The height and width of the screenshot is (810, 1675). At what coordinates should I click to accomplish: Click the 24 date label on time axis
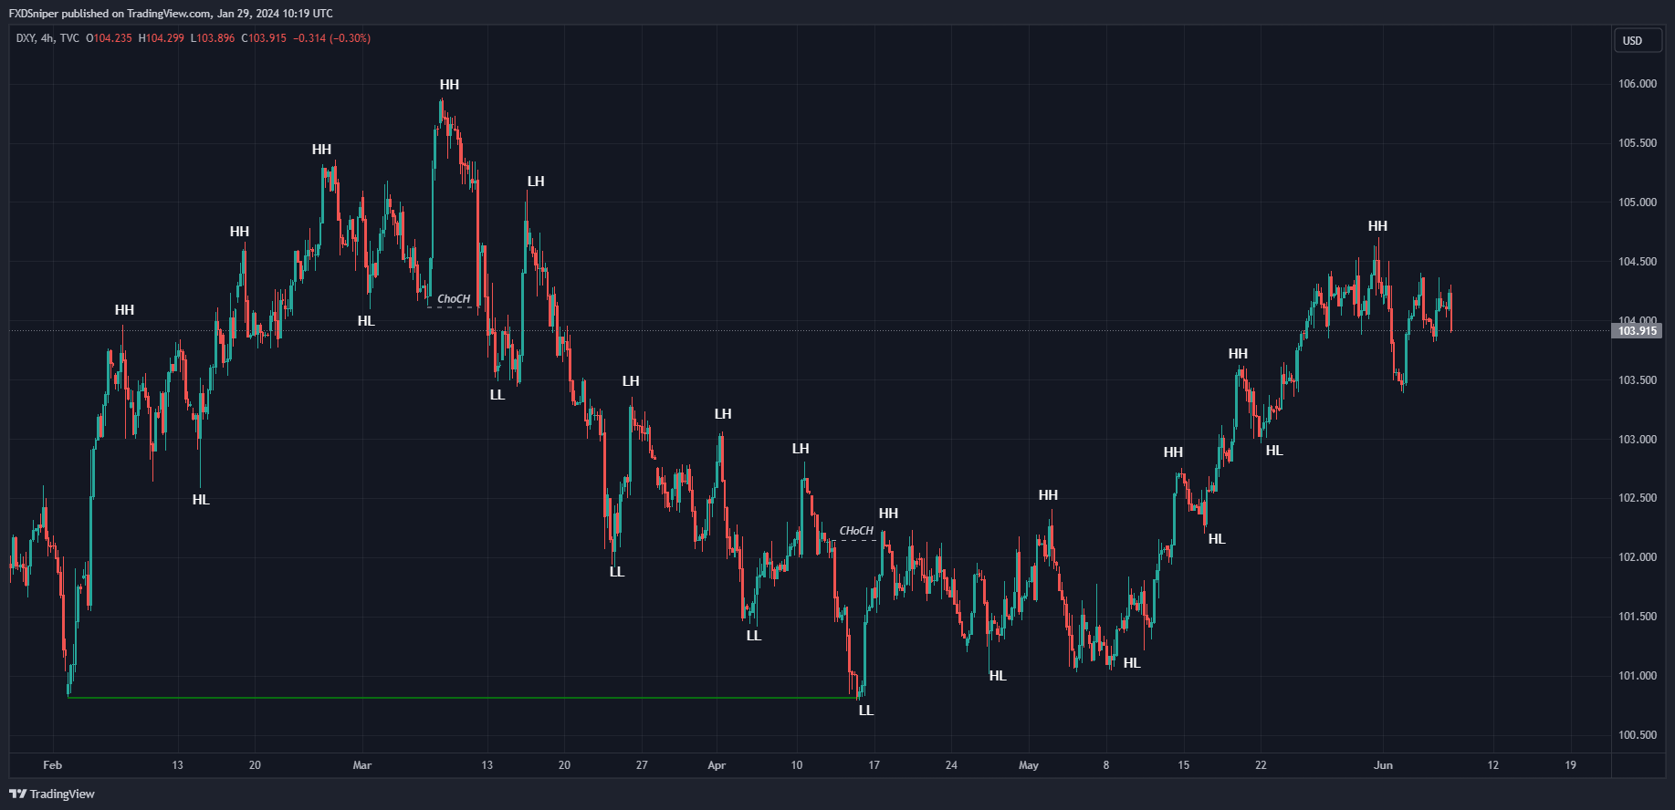(x=951, y=765)
